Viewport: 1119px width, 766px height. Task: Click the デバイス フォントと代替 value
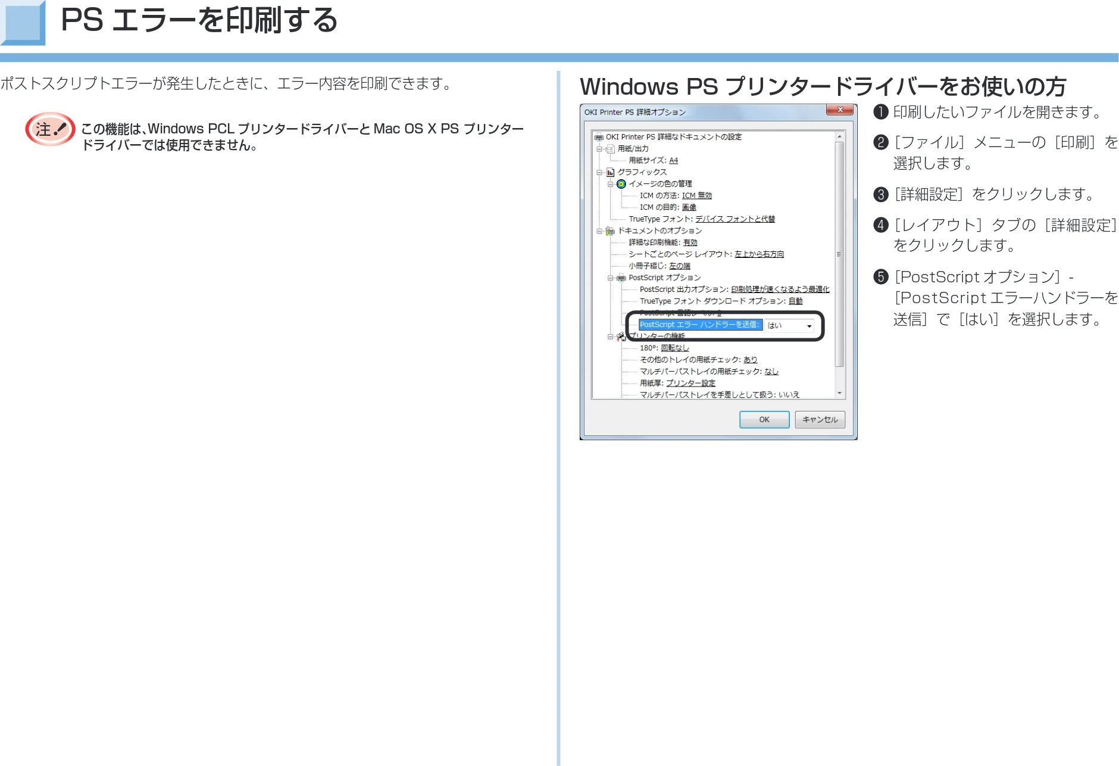[735, 219]
